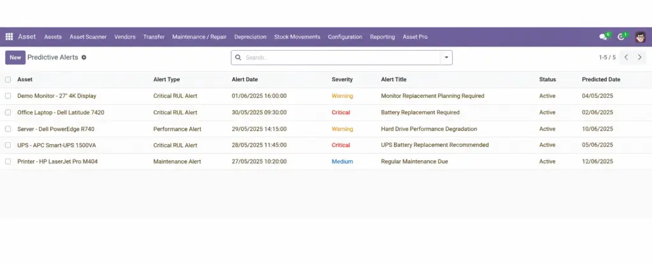Click the Asset app title

27,37
